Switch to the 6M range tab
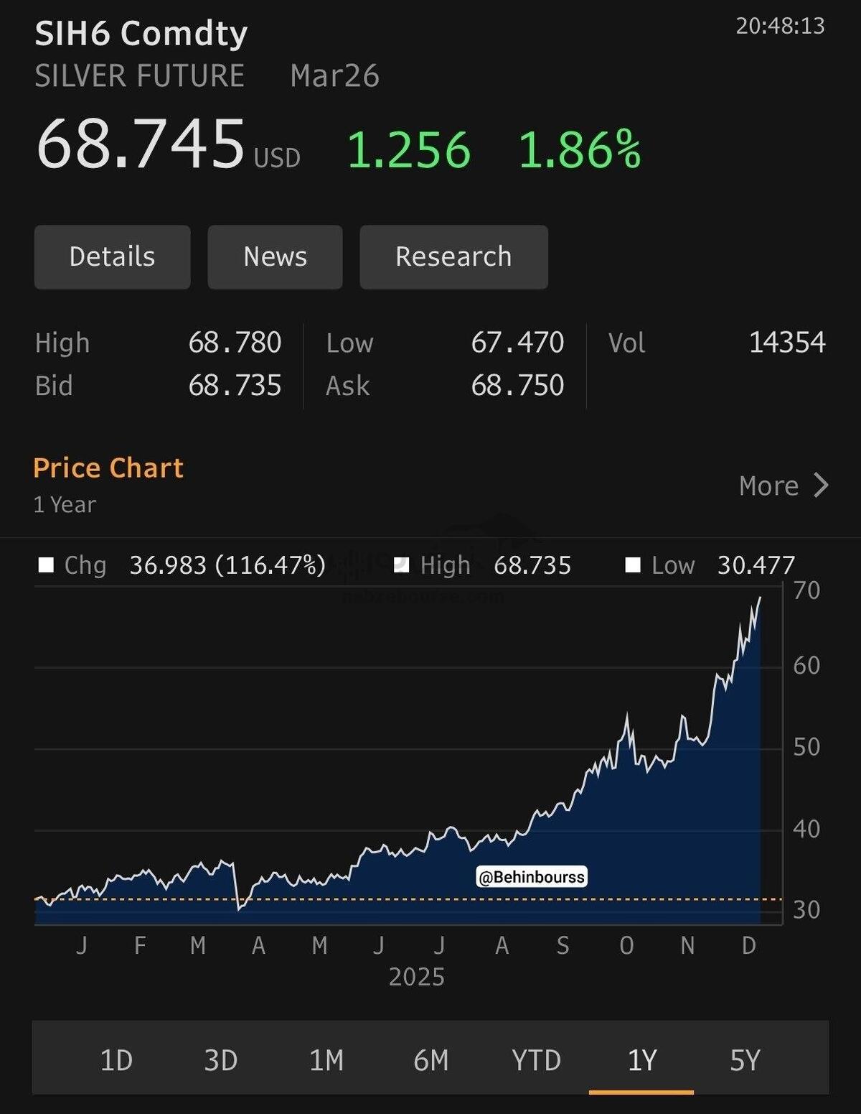 (x=431, y=1060)
